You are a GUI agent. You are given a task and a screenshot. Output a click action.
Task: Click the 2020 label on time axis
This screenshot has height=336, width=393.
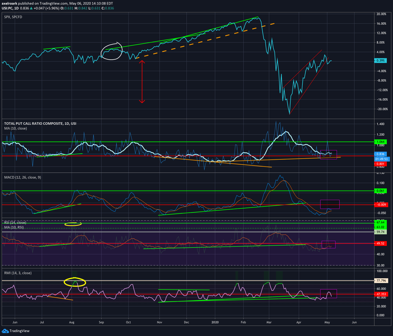click(215, 323)
